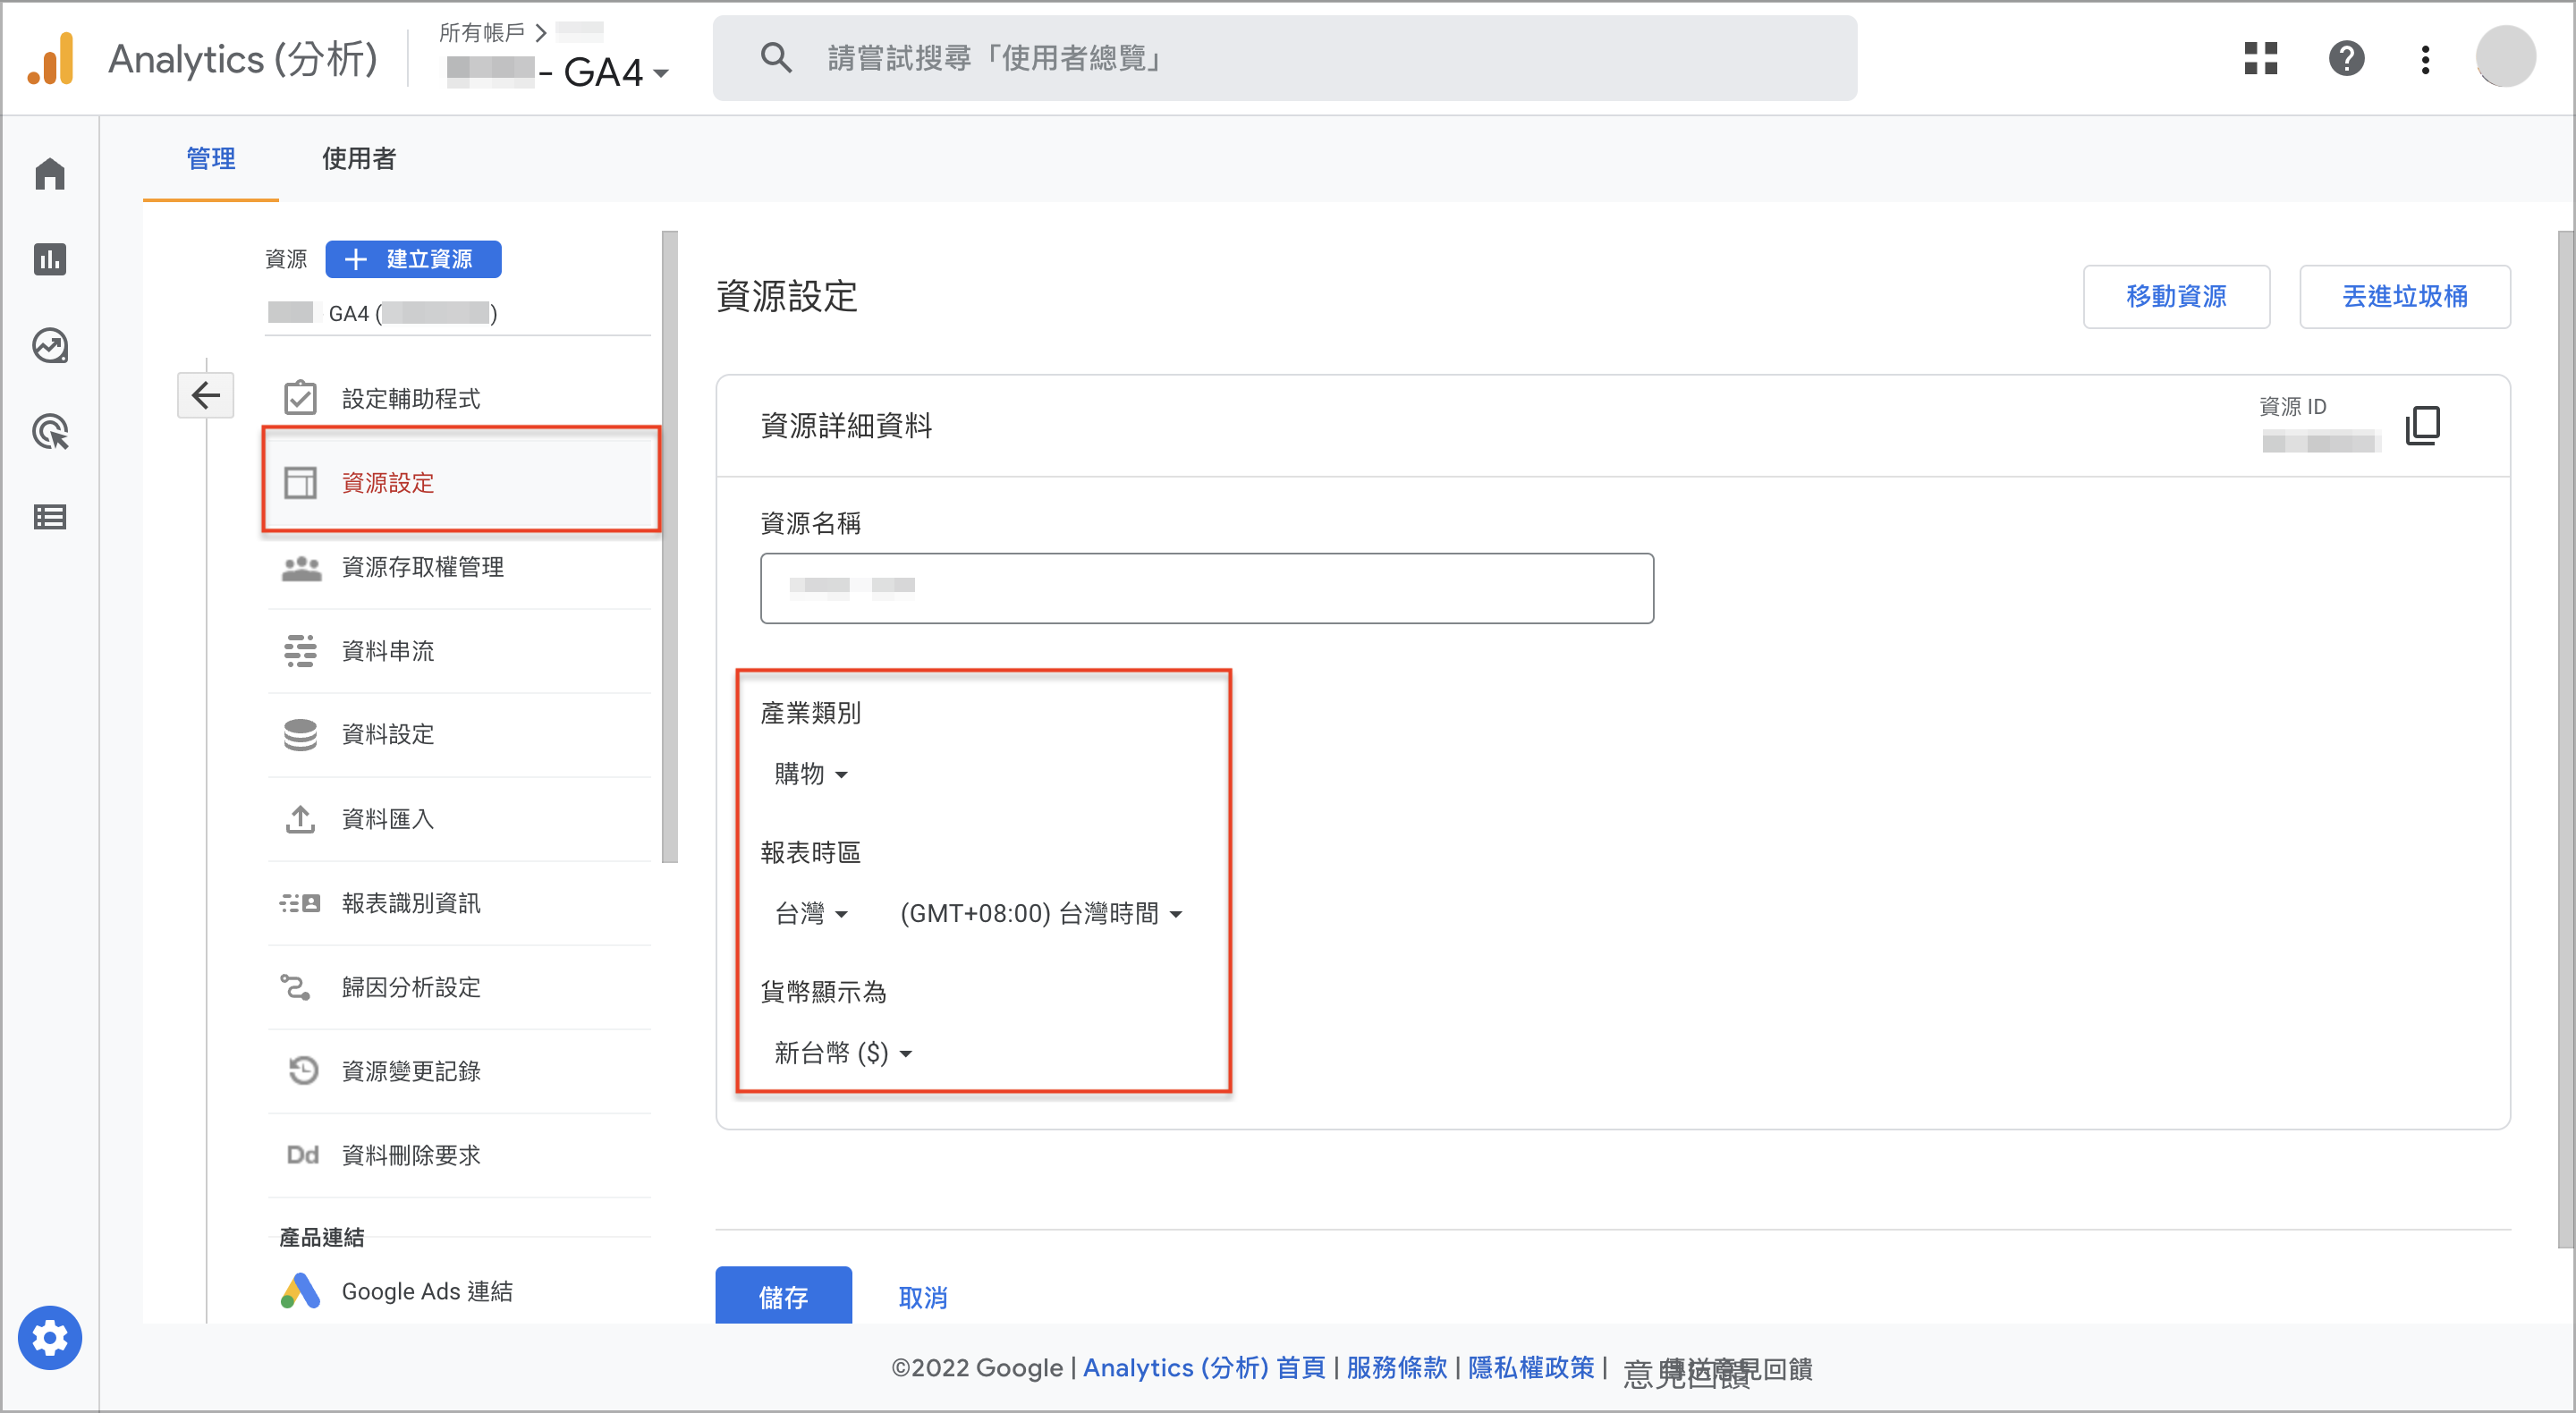This screenshot has height=1413, width=2576.
Task: Expand the 台灣 country dropdown
Action: click(811, 913)
